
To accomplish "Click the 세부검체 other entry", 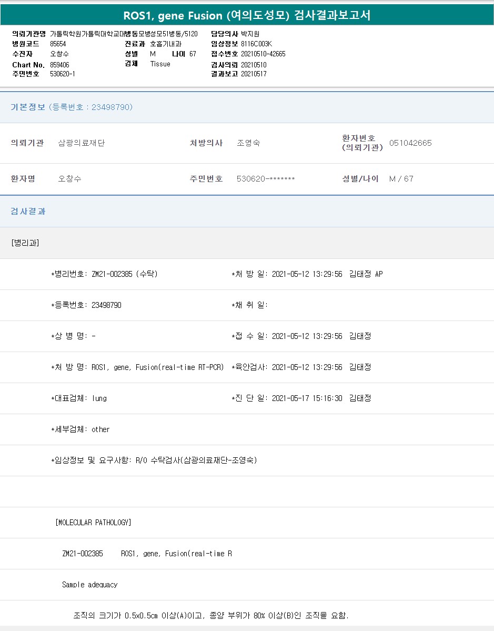I will pyautogui.click(x=80, y=429).
